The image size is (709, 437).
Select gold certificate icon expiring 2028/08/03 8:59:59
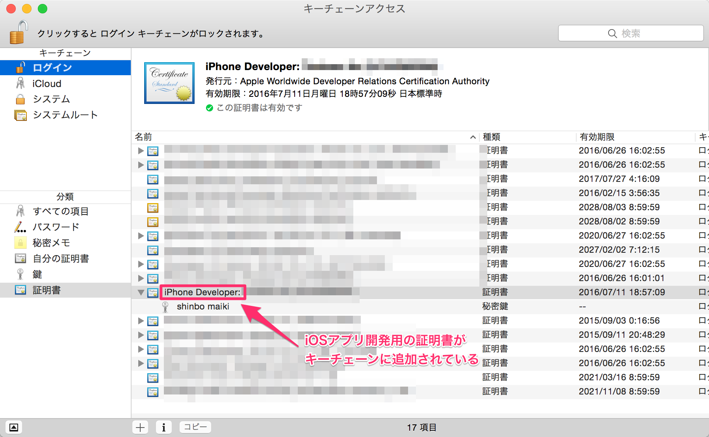tap(153, 207)
